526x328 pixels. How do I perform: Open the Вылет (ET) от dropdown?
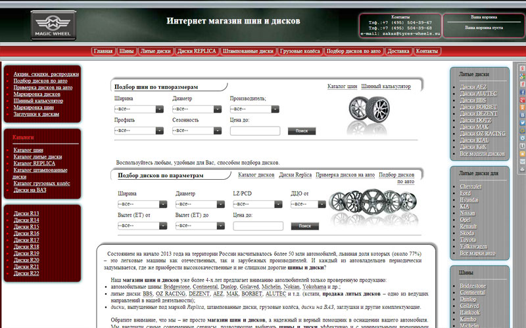[x=142, y=226]
